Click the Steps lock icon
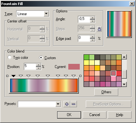 tap(99, 29)
